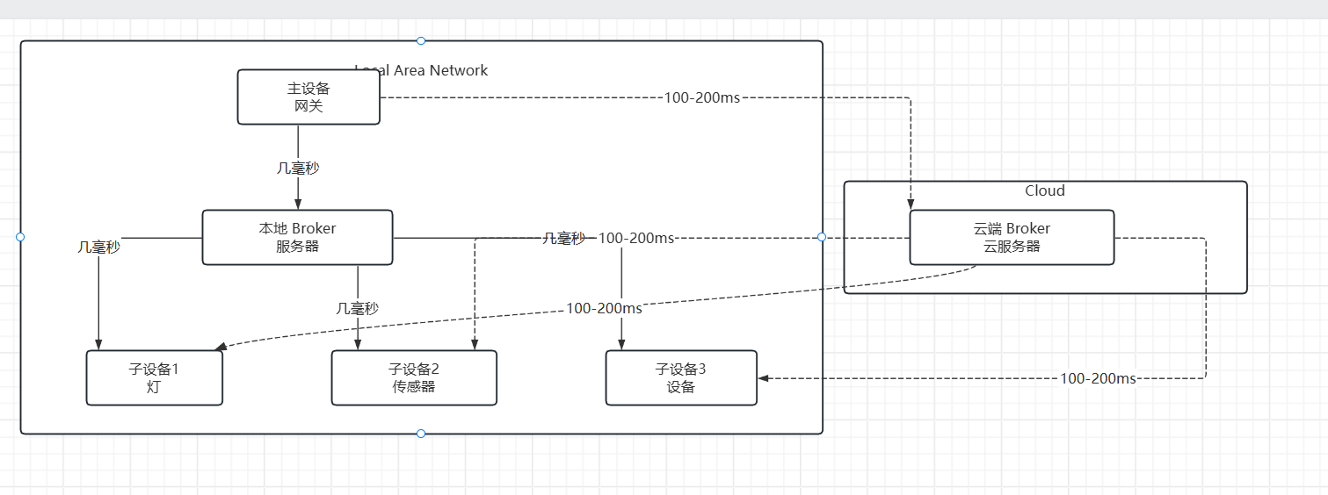
Task: Grab top edge handle of Local Area Network box
Action: (x=421, y=40)
